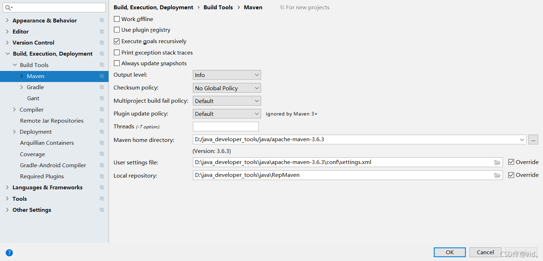The image size is (543, 261).
Task: Click project-level icon beside Remote Jar Repositories
Action: [102, 121]
